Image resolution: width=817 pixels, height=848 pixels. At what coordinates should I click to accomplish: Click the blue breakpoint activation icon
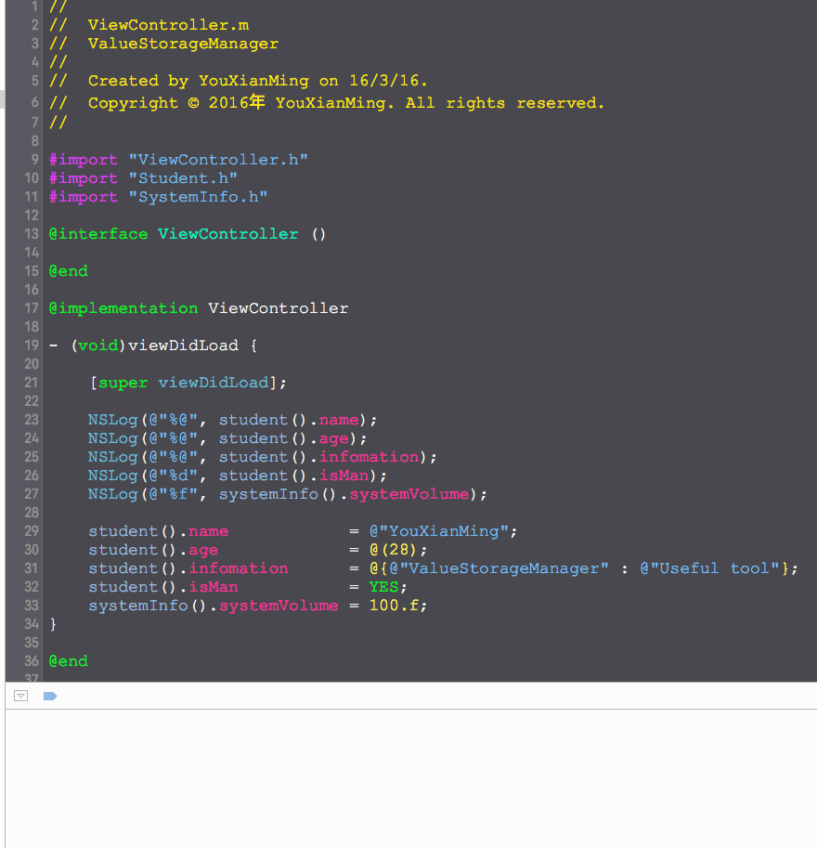50,696
